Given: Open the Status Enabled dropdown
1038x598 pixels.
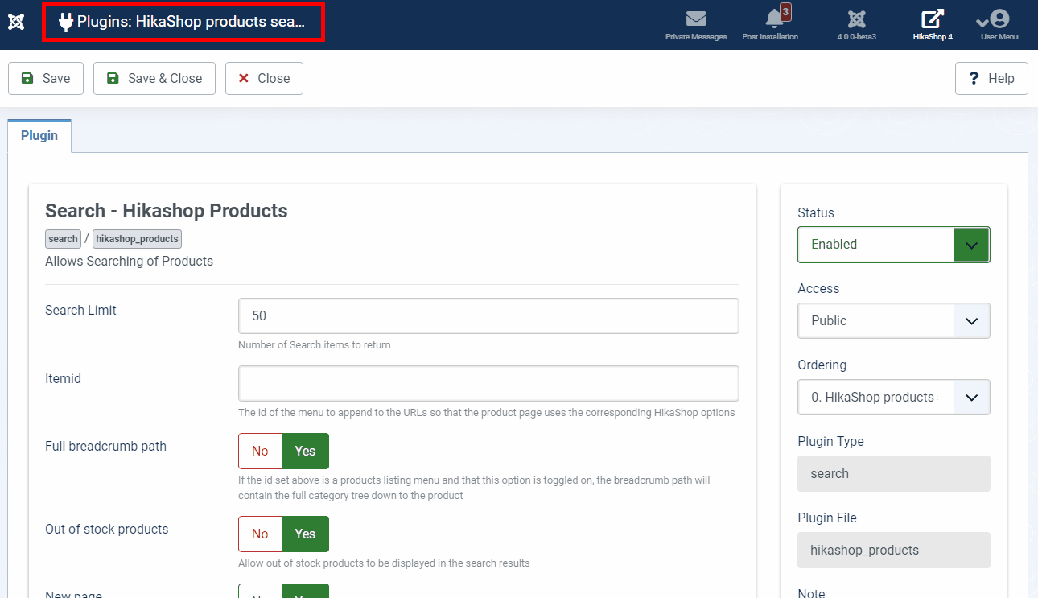Looking at the screenshot, I should pyautogui.click(x=894, y=245).
